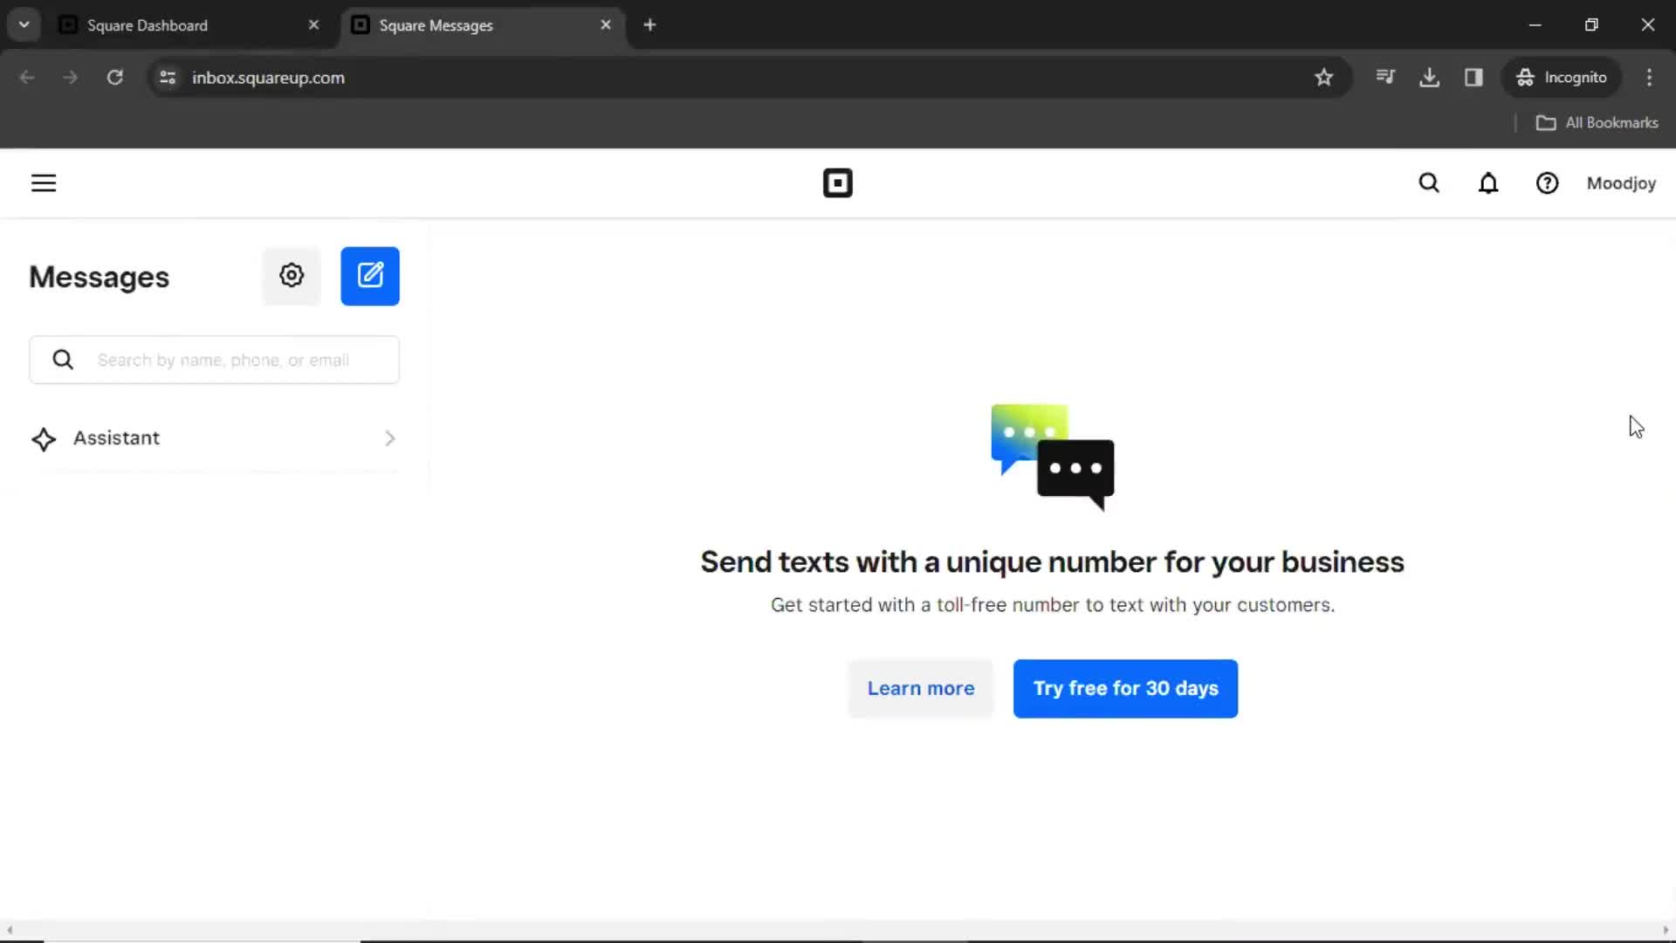The width and height of the screenshot is (1676, 943).
Task: Open the tab search dropdown
Action: pyautogui.click(x=24, y=25)
